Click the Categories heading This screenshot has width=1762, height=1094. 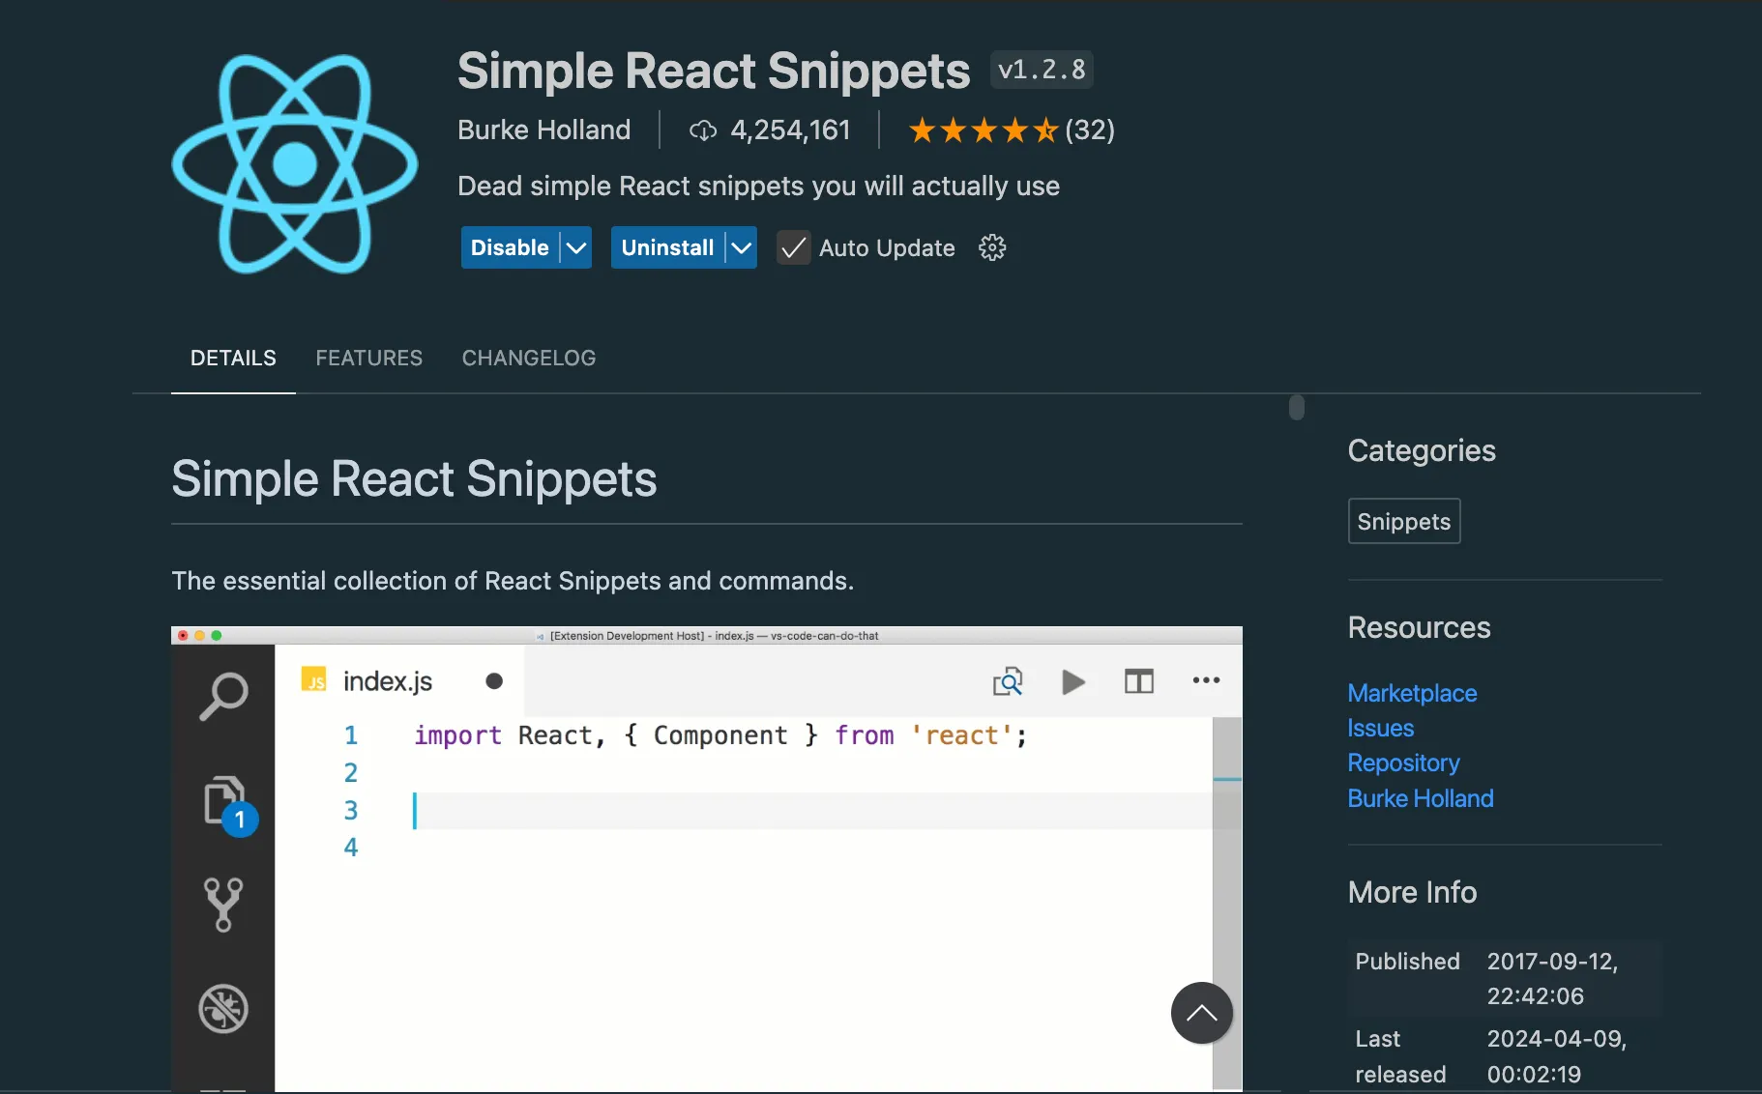point(1422,451)
